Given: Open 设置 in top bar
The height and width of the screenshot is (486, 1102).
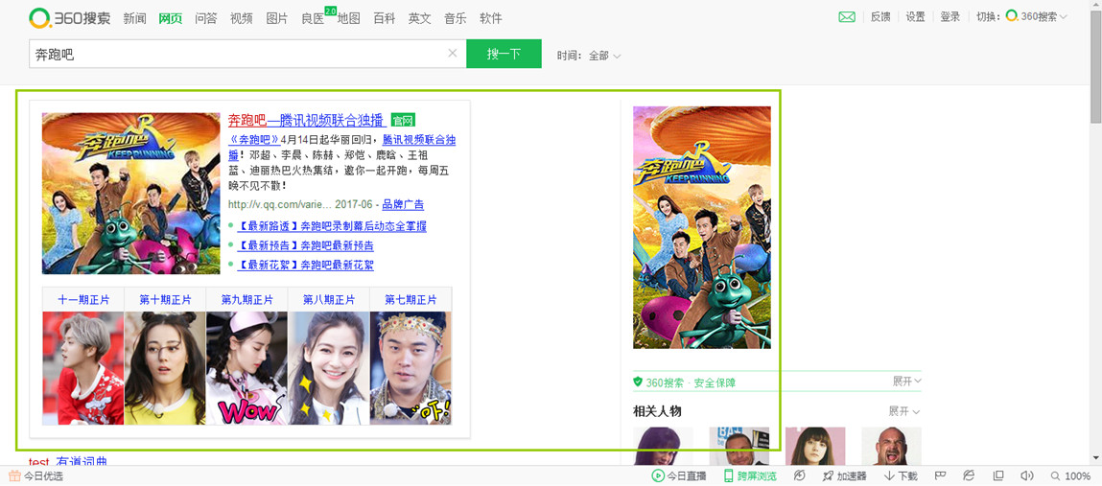Looking at the screenshot, I should click(x=915, y=17).
